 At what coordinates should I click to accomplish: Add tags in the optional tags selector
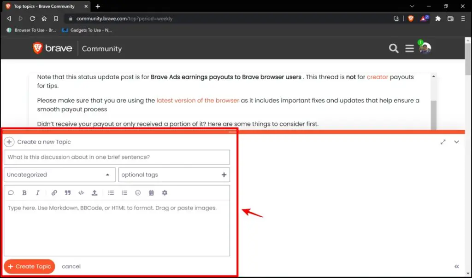174,174
